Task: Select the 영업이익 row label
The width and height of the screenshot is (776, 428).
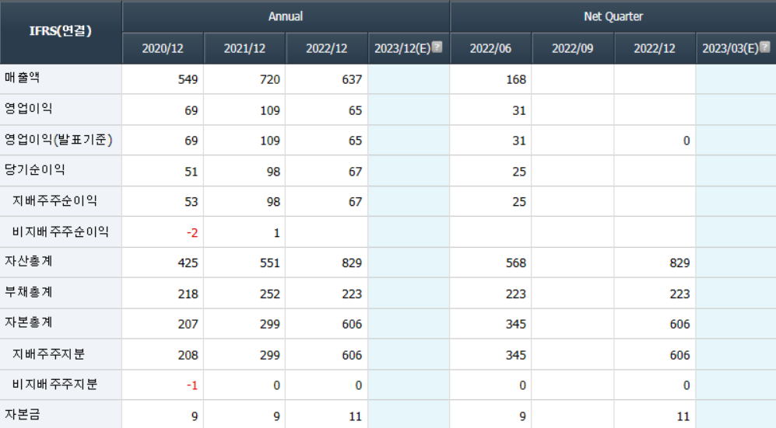Action: point(28,109)
